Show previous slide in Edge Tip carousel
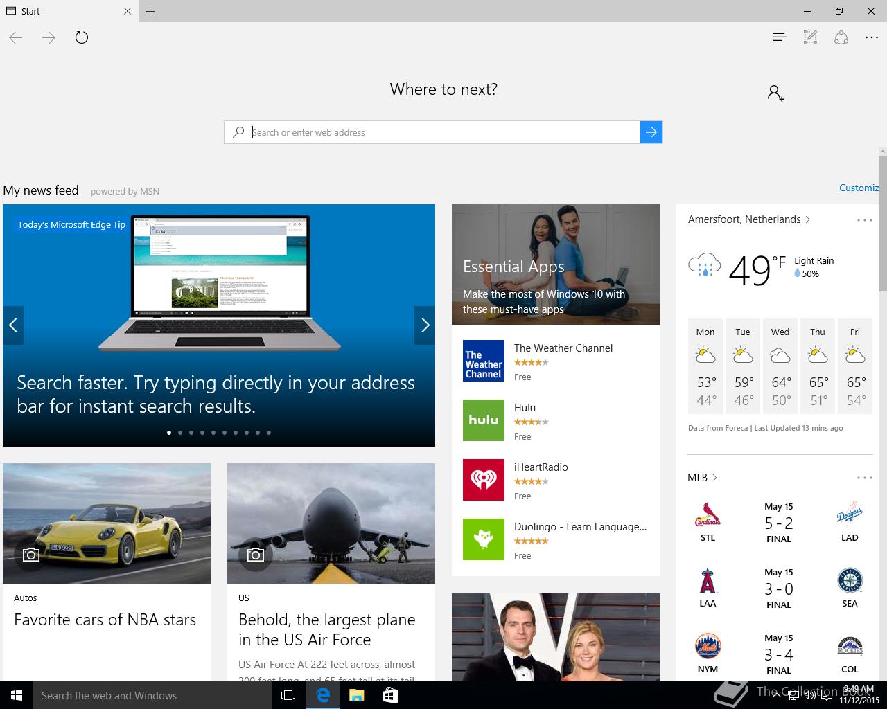The image size is (887, 709). tap(13, 325)
